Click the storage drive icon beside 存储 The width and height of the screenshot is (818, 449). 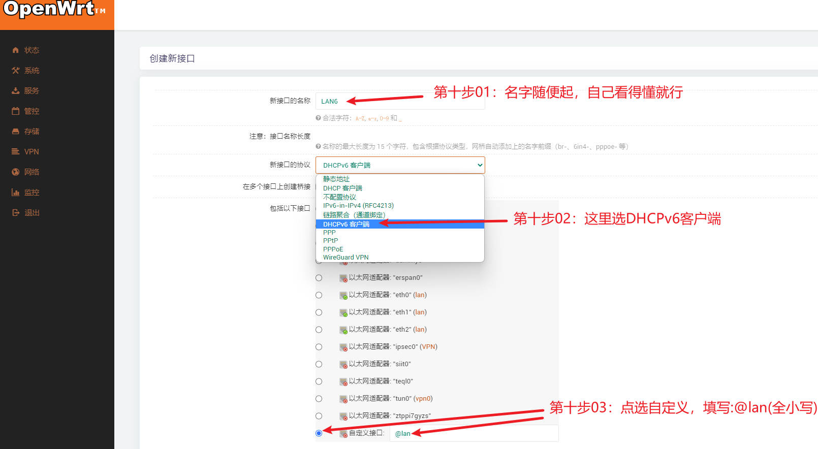click(x=15, y=132)
